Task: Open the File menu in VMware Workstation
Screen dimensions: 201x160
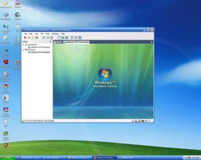Action: [26, 34]
